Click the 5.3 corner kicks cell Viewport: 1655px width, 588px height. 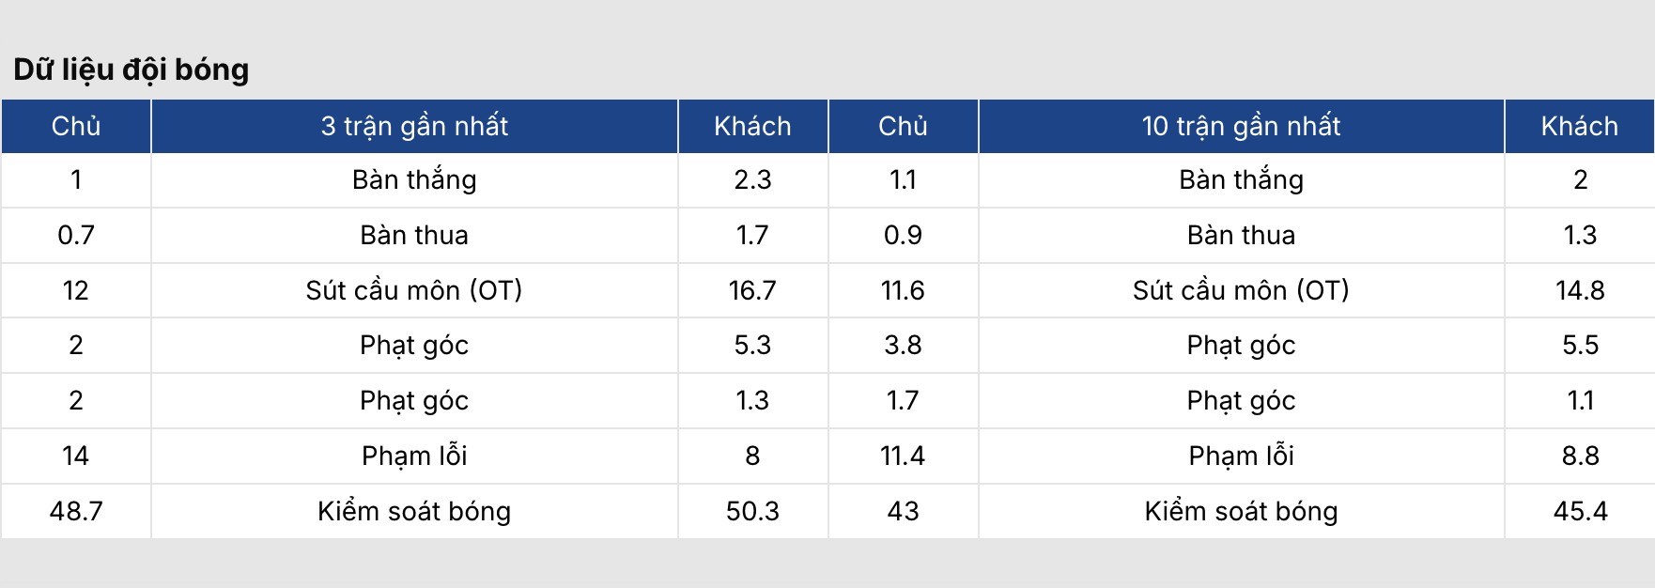752,345
